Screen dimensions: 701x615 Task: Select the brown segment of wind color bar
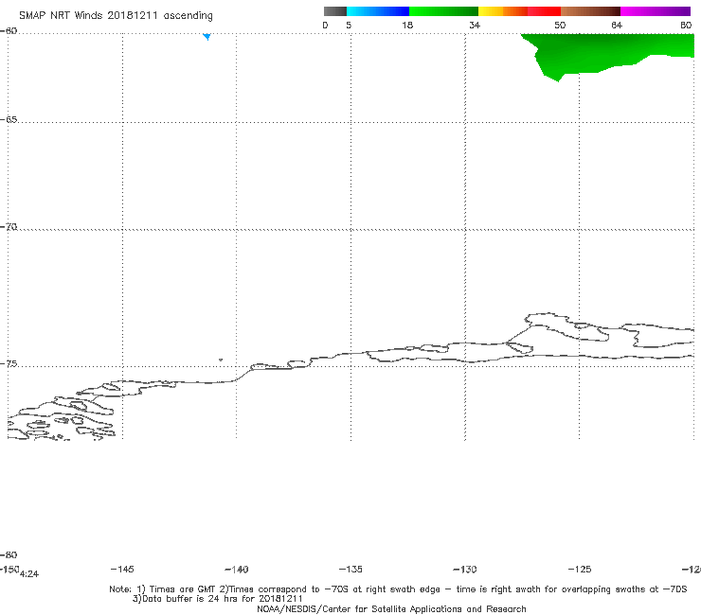click(x=590, y=11)
